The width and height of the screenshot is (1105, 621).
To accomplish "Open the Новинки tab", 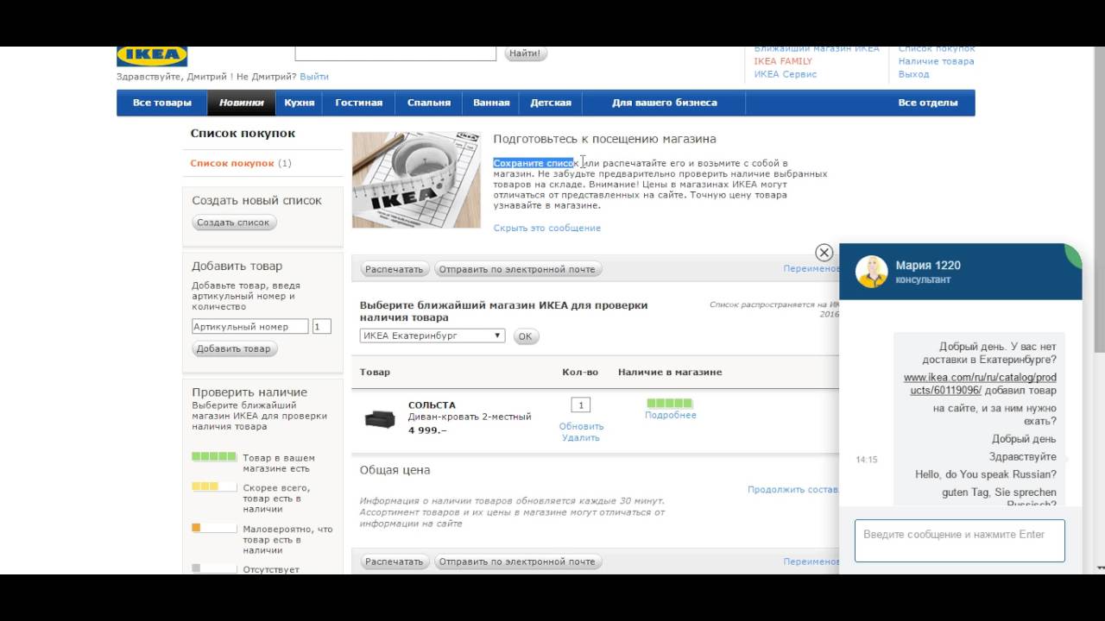I will [242, 103].
